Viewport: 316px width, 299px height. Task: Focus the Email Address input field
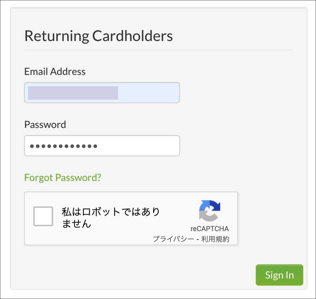click(102, 93)
